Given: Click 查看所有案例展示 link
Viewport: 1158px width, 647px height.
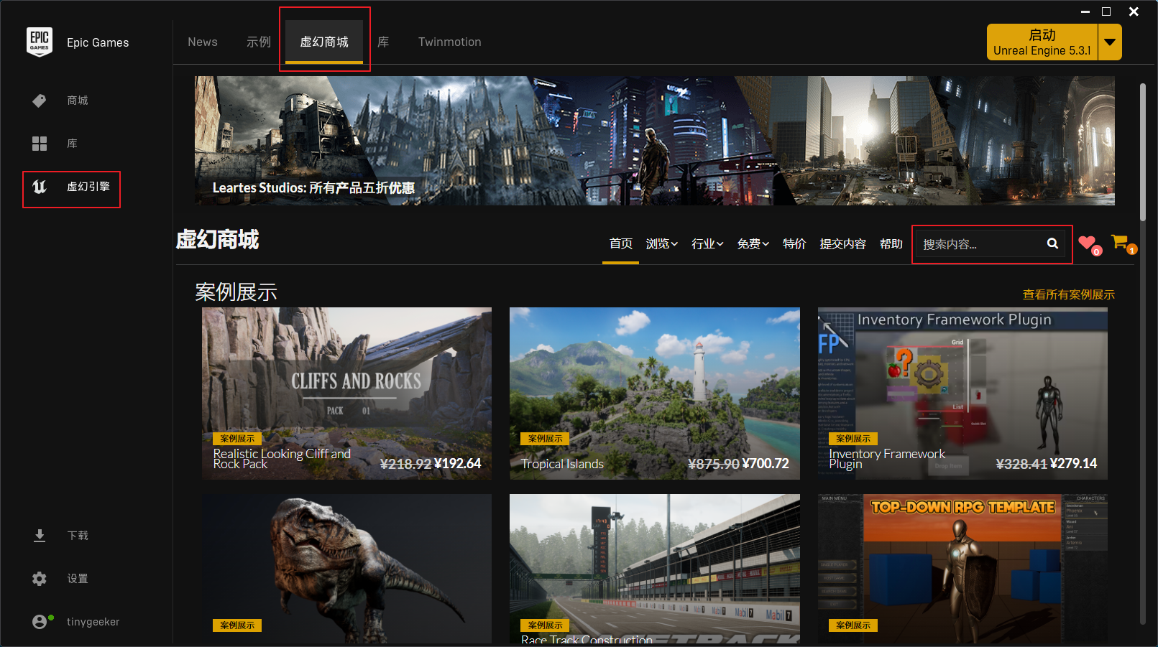Looking at the screenshot, I should coord(1069,294).
